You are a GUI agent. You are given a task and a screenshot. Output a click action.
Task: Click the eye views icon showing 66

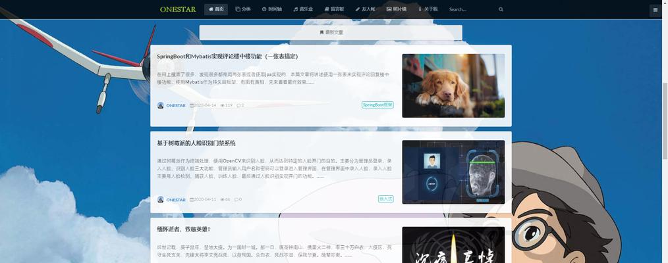223,200
